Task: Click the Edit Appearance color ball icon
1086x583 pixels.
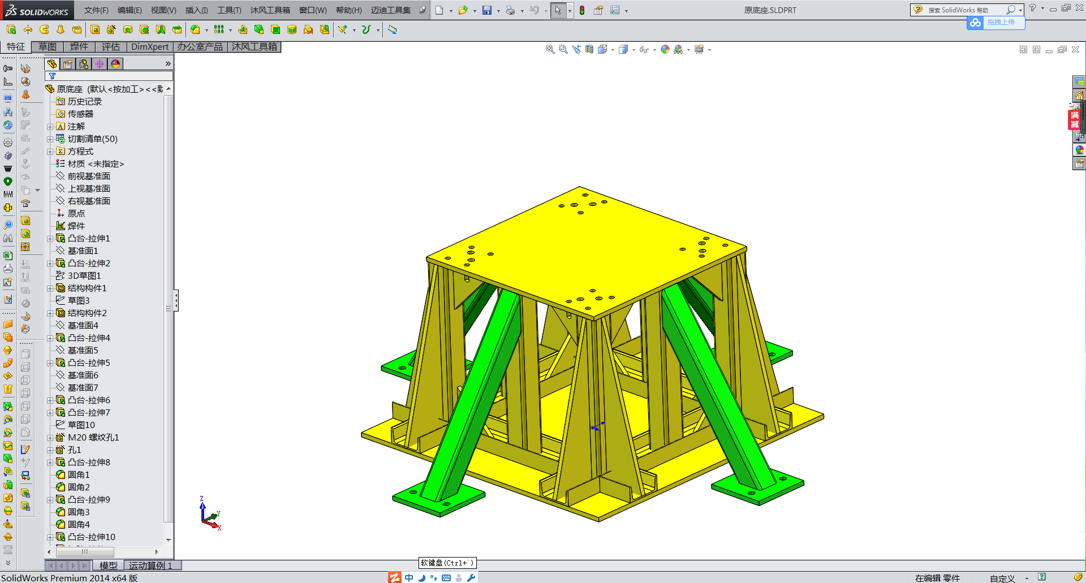Action: [665, 49]
